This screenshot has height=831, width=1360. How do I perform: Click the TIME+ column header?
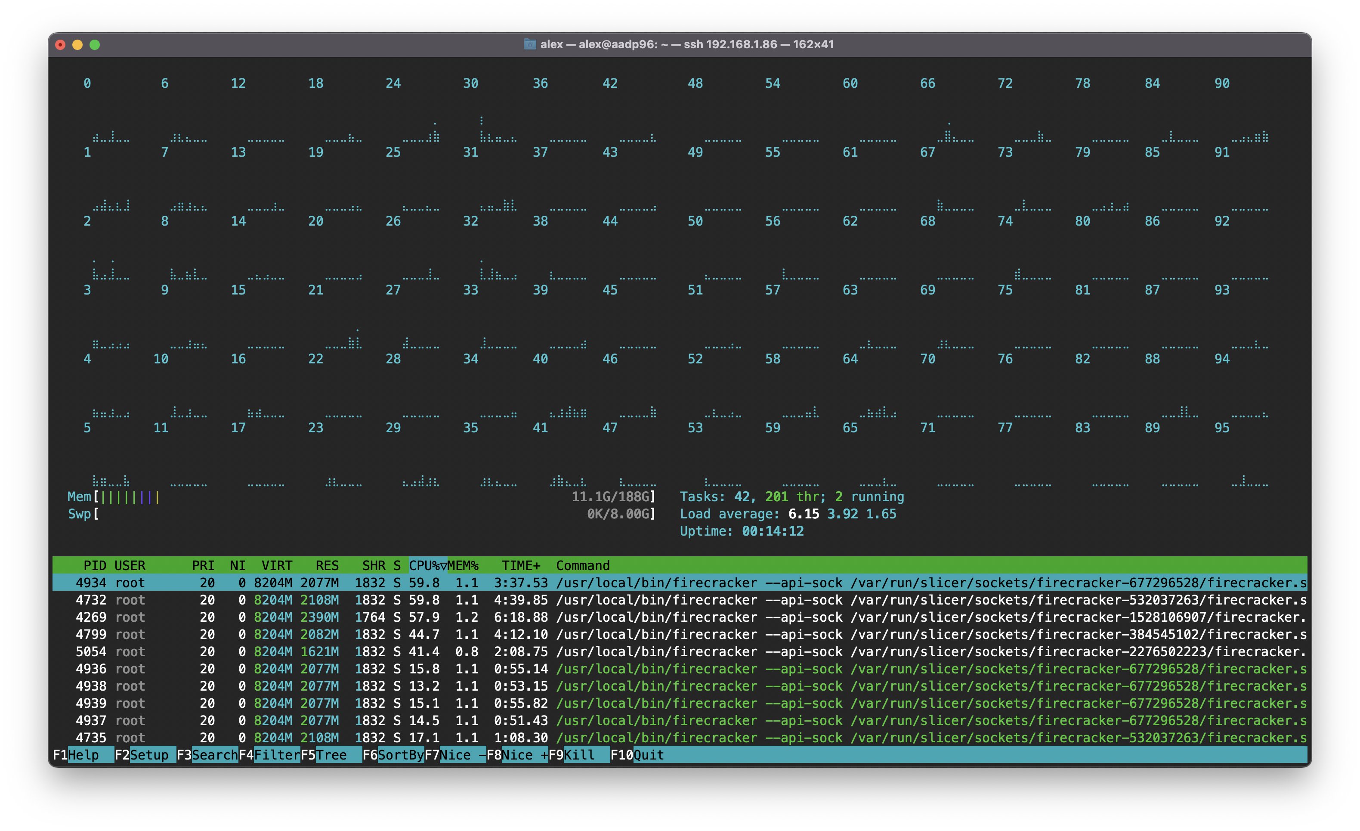pyautogui.click(x=520, y=565)
